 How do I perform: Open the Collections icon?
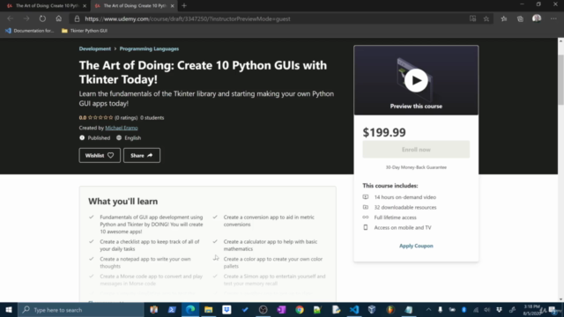(520, 18)
